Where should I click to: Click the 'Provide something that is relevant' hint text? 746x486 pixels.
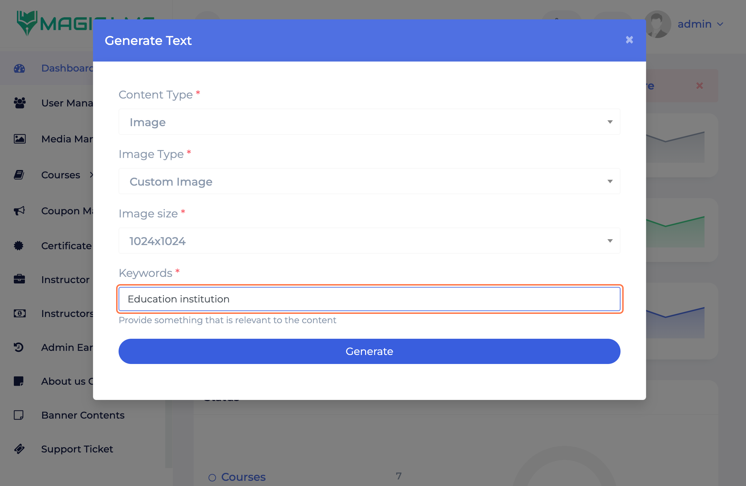click(227, 320)
